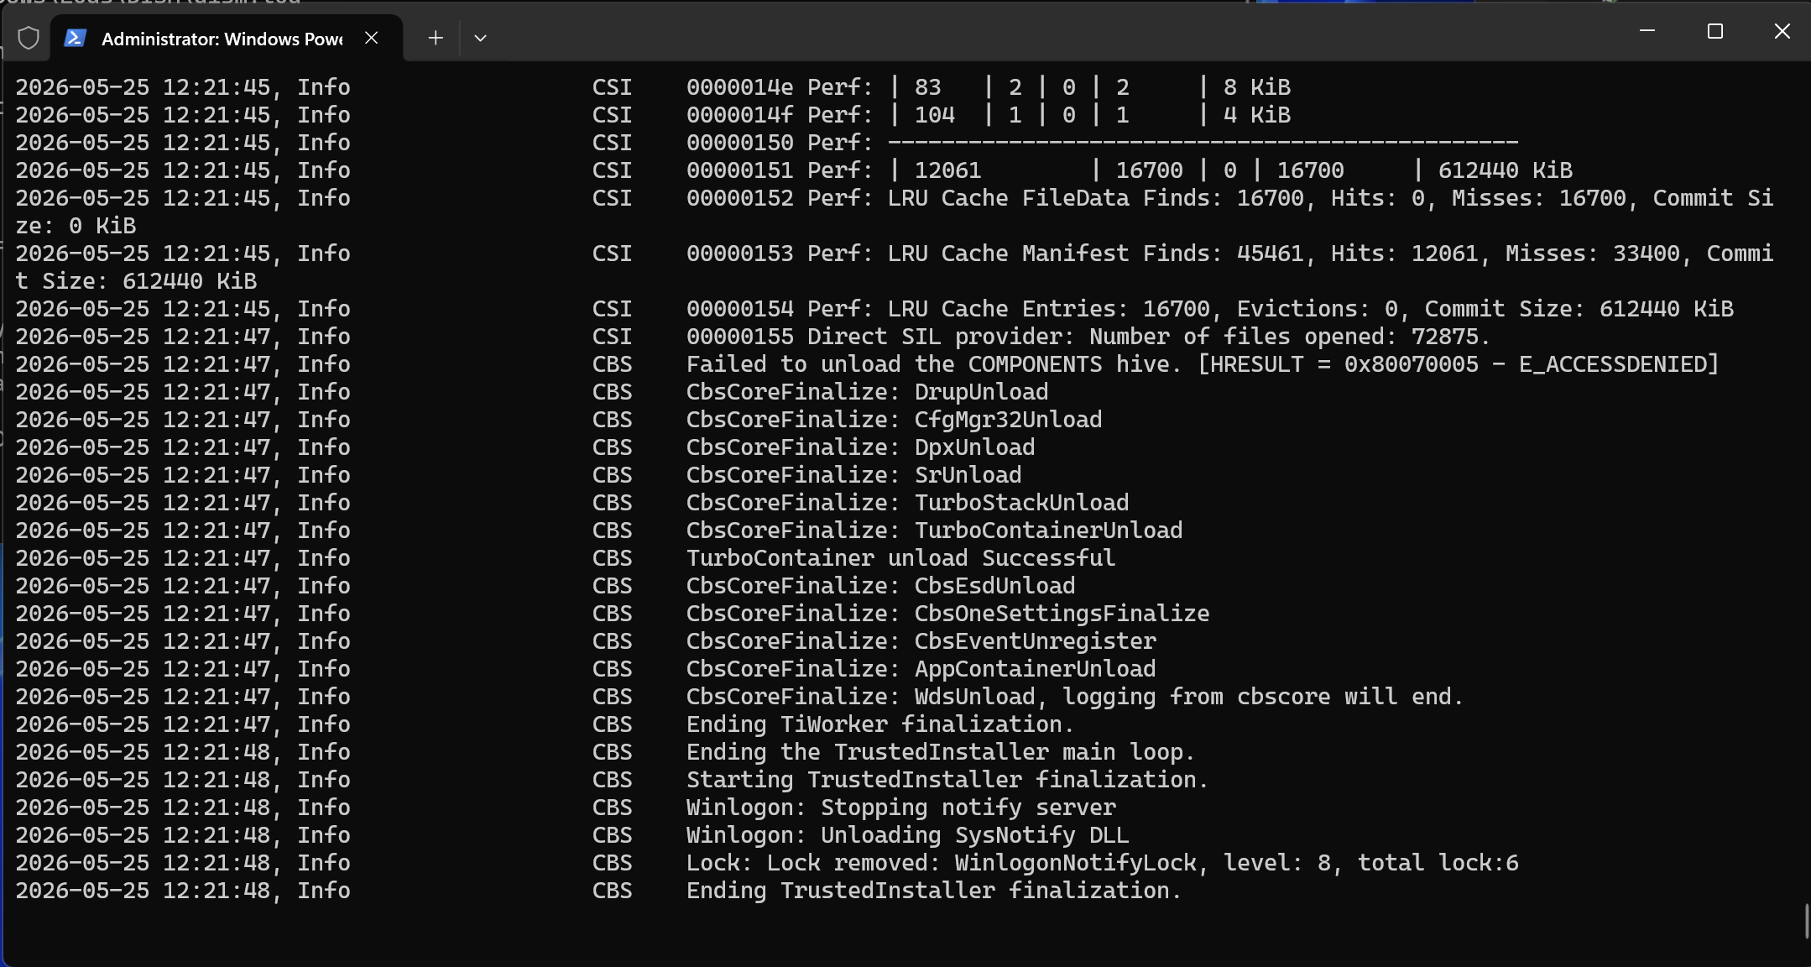
Task: Minimize the Terminal window
Action: (x=1647, y=31)
